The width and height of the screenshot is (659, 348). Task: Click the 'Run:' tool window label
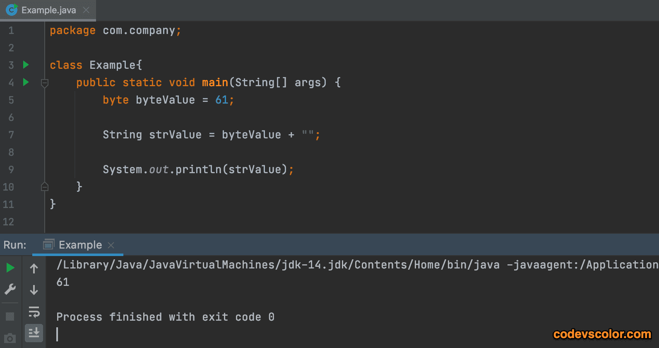[x=15, y=245]
